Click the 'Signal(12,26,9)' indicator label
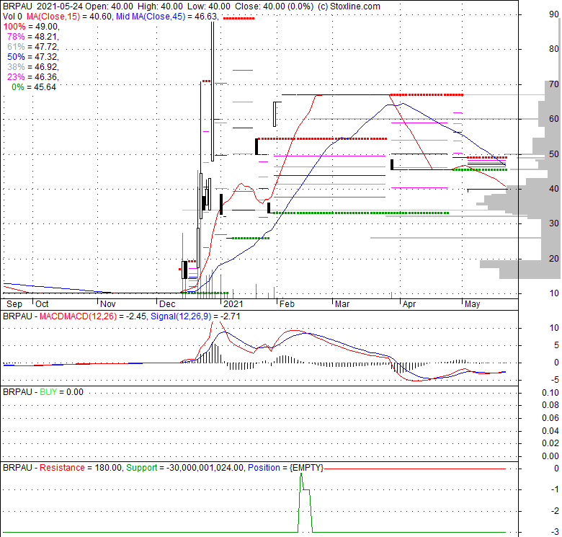 (x=181, y=316)
